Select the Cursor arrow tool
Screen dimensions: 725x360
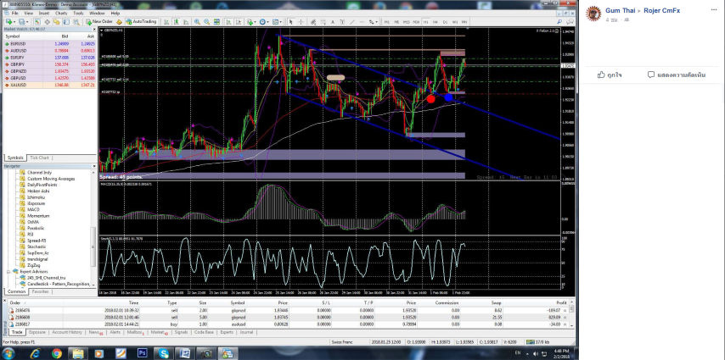click(x=291, y=21)
